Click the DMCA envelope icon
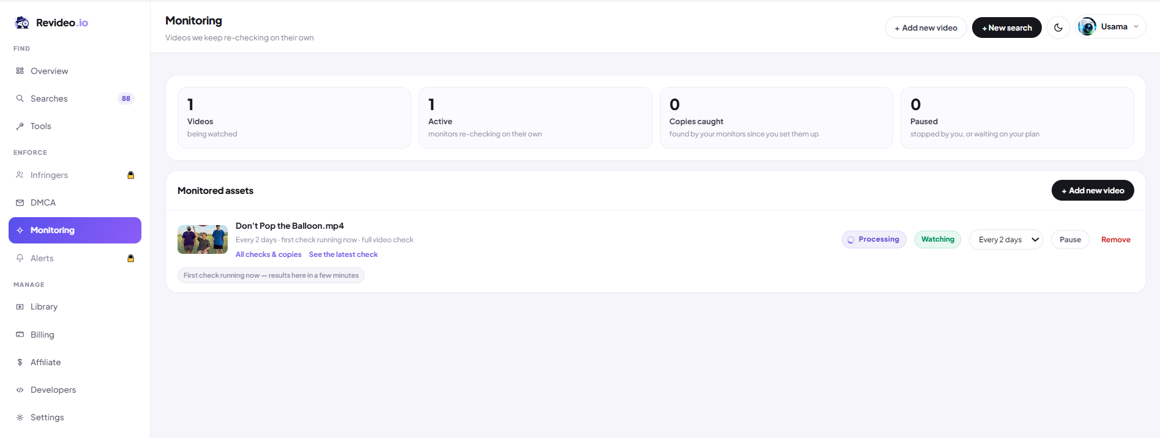The image size is (1160, 438). (20, 202)
